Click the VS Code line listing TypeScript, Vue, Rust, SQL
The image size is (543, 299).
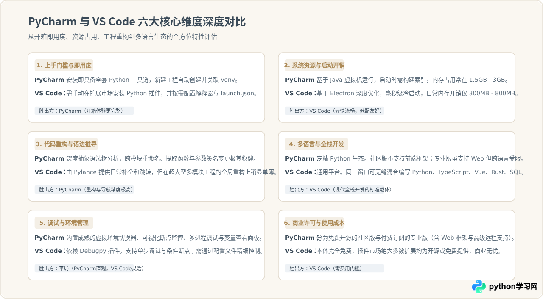click(x=406, y=172)
